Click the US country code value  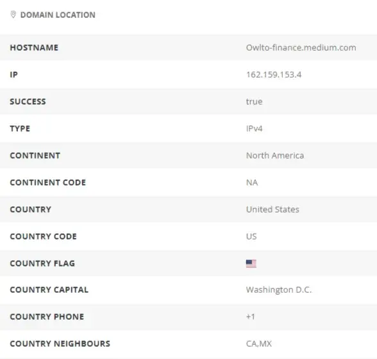(x=251, y=236)
